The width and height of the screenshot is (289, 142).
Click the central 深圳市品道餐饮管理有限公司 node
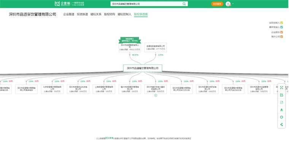pyautogui.click(x=143, y=68)
